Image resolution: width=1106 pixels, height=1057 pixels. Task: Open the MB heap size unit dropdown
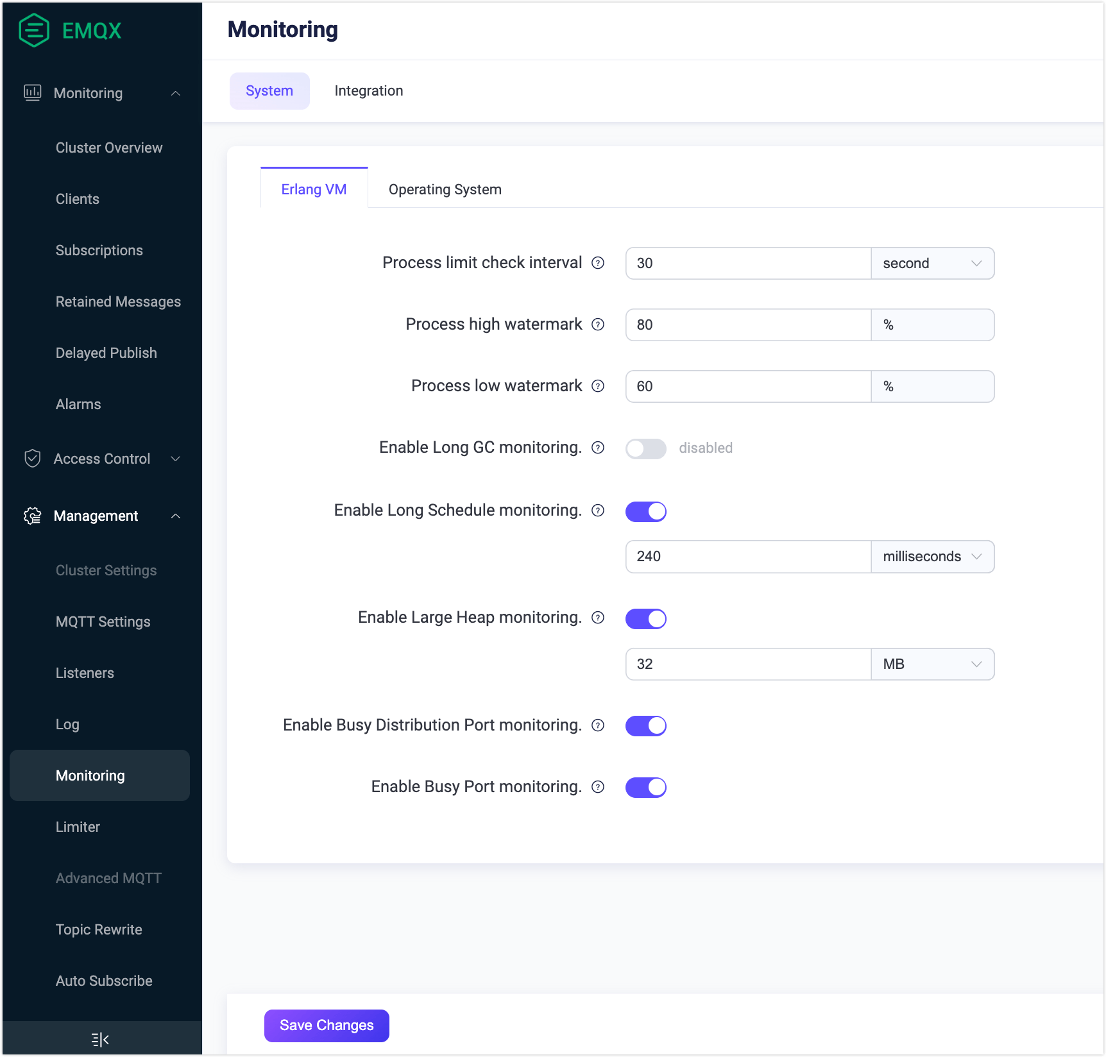[932, 664]
